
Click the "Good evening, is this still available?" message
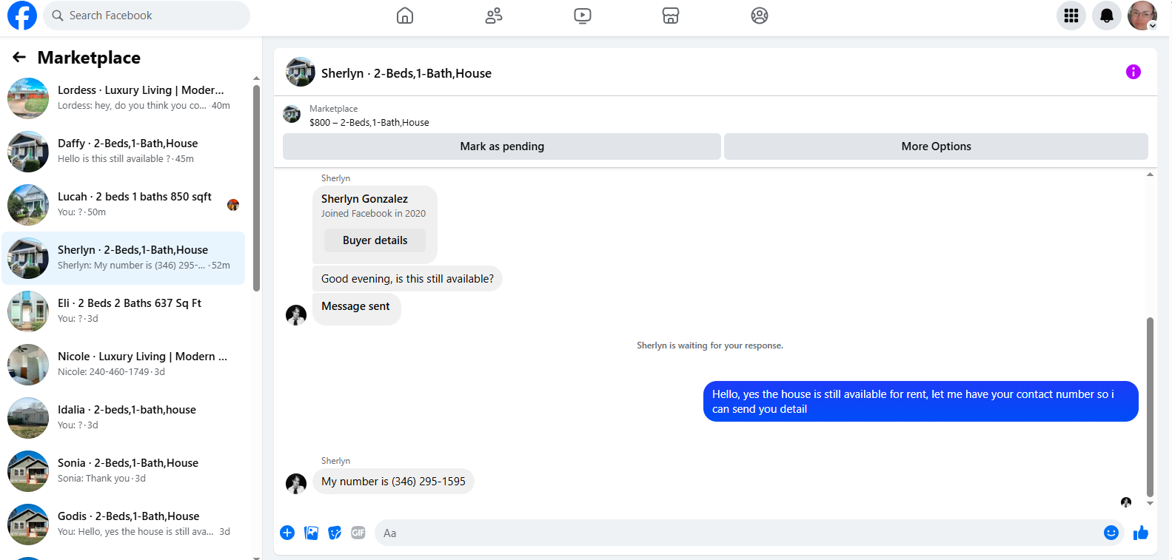click(407, 279)
